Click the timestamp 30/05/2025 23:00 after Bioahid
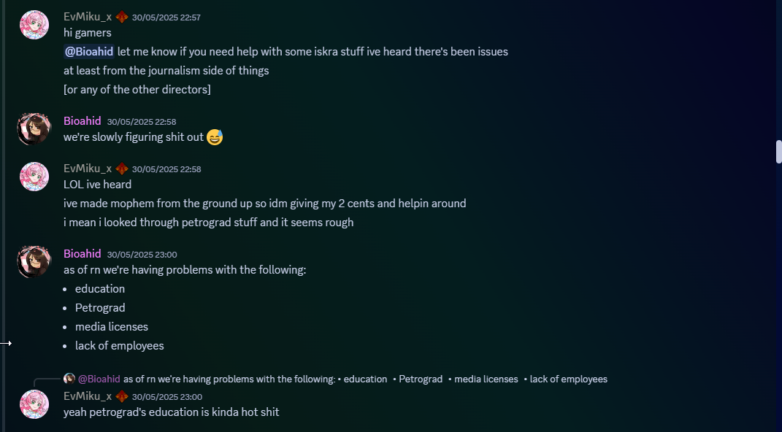The image size is (782, 432). pos(142,255)
